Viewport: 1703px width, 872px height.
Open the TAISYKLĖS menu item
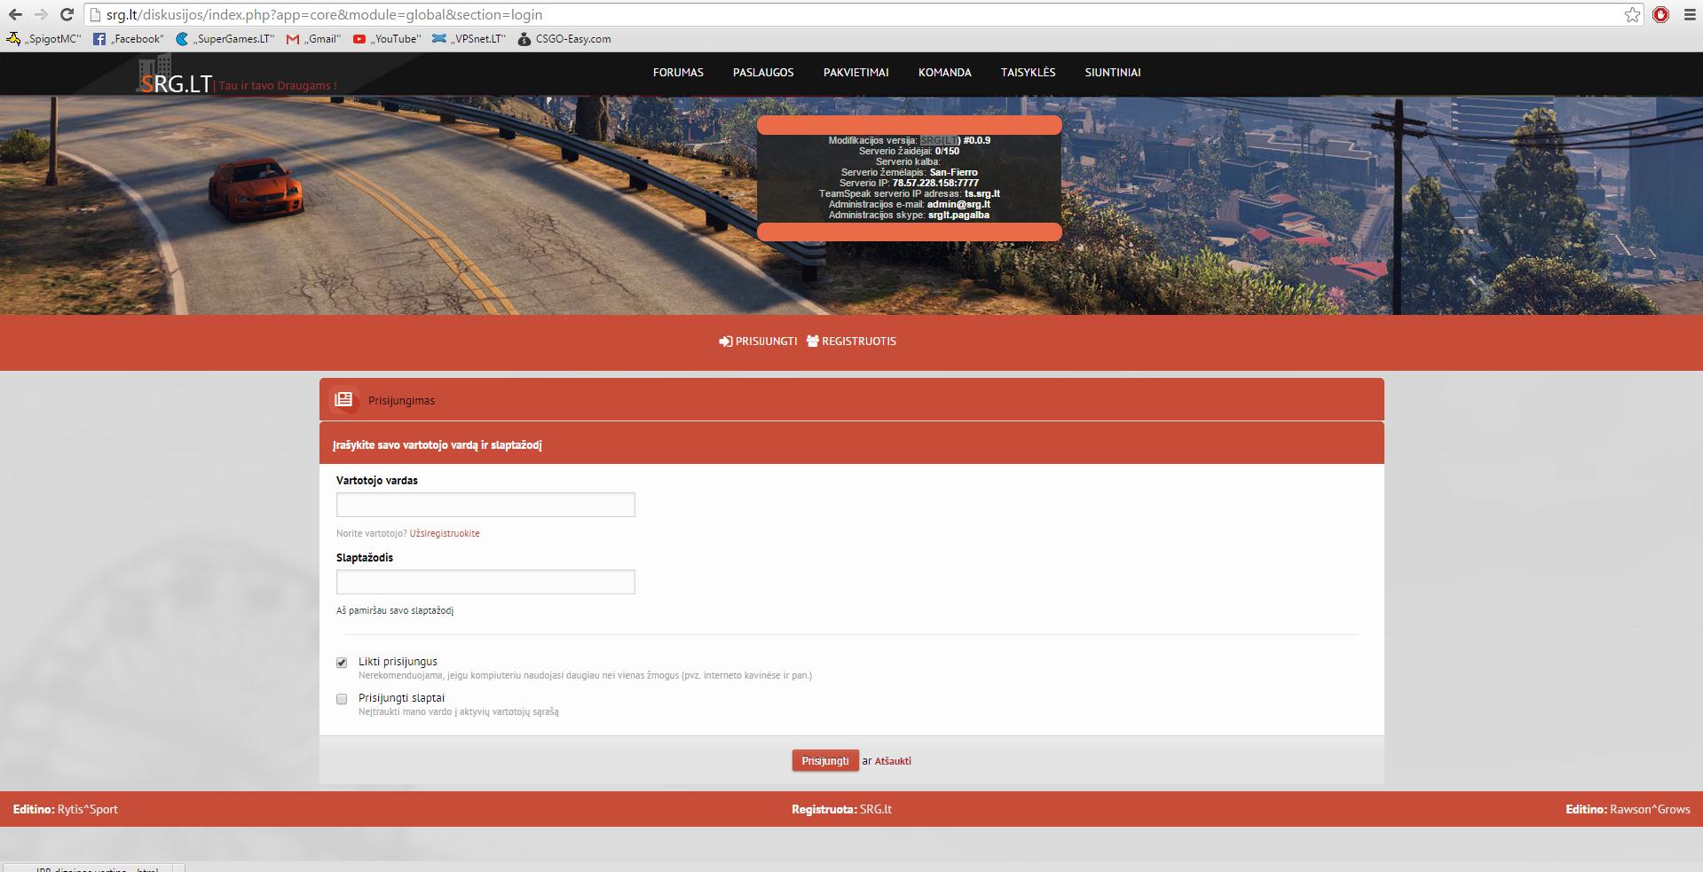(x=1028, y=73)
